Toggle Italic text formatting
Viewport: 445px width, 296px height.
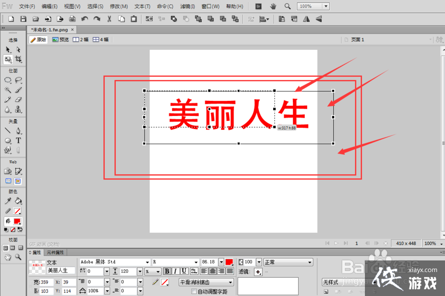coord(175,271)
